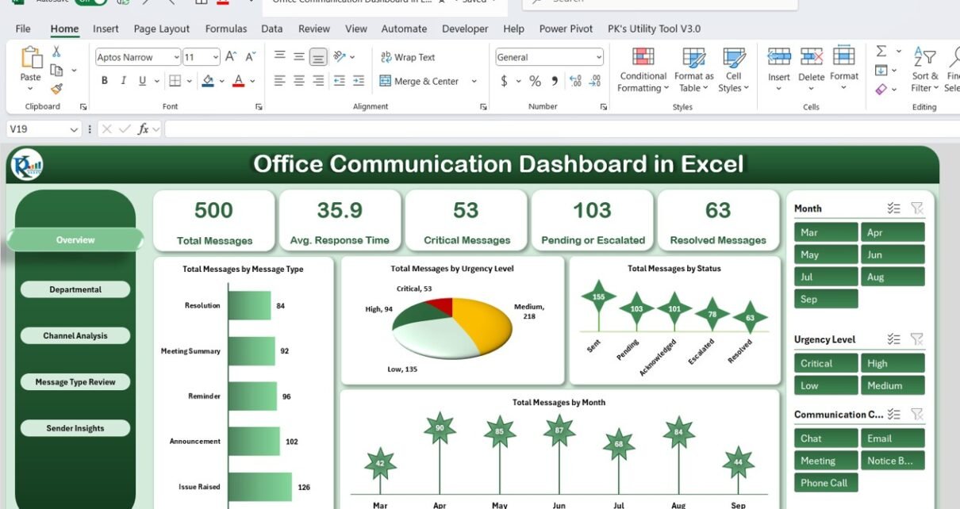The height and width of the screenshot is (509, 960).
Task: Open the Name Box dropdown arrow
Action: 75,129
